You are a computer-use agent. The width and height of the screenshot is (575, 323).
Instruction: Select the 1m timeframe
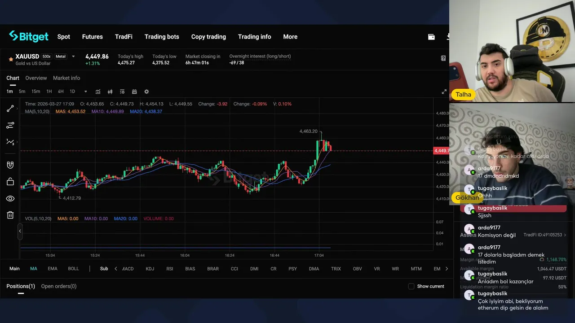point(9,92)
